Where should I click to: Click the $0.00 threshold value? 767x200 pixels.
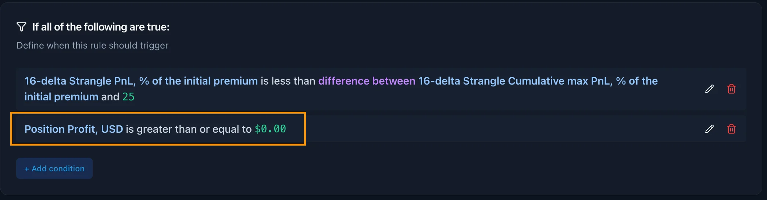pyautogui.click(x=270, y=129)
